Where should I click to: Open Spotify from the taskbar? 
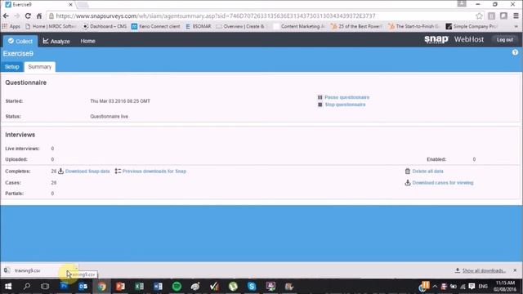[x=177, y=287]
